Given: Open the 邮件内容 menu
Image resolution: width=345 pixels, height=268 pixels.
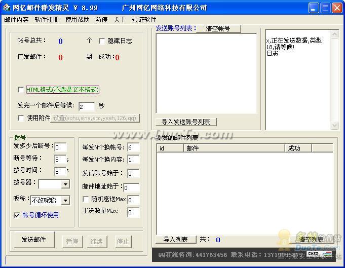Looking at the screenshot, I should pyautogui.click(x=16, y=20).
